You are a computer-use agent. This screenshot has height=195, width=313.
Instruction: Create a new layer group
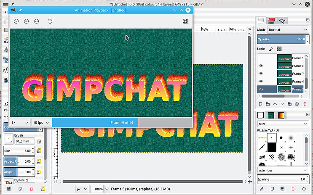268,104
